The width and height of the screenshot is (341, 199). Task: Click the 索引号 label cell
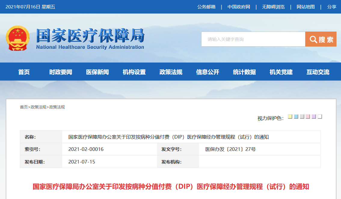coord(41,149)
